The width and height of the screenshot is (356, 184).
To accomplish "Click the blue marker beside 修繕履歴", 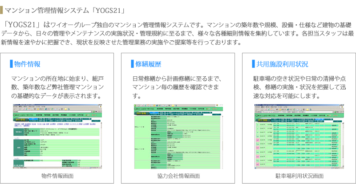I will tap(132, 63).
